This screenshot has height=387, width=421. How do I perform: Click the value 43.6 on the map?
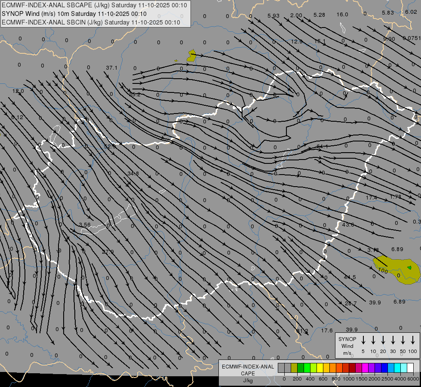tap(348, 224)
